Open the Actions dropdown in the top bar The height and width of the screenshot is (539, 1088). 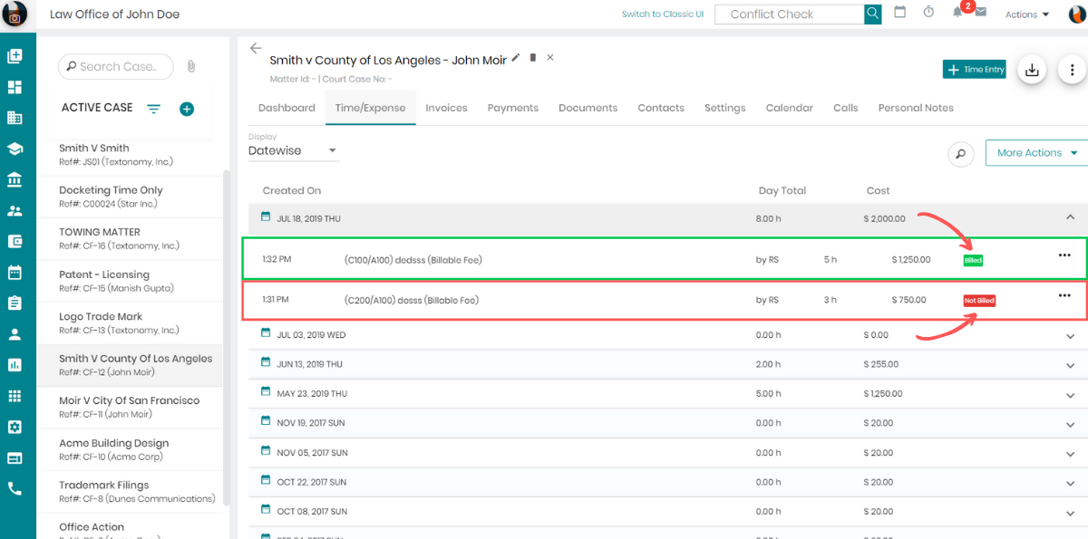1026,14
